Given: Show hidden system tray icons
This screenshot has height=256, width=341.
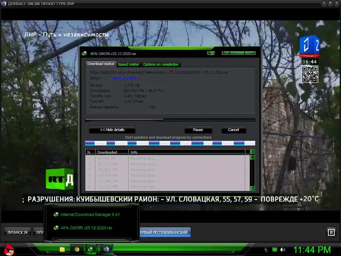Looking at the screenshot, I should pyautogui.click(x=266, y=250).
